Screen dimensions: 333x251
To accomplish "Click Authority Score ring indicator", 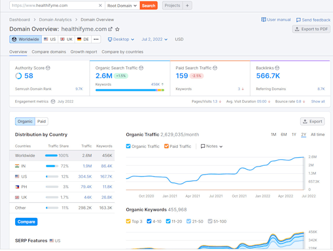I will (19, 76).
